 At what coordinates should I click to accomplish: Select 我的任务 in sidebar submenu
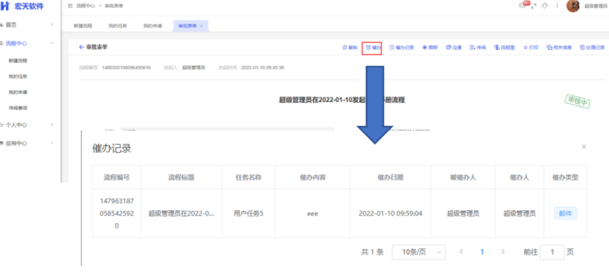pyautogui.click(x=18, y=77)
